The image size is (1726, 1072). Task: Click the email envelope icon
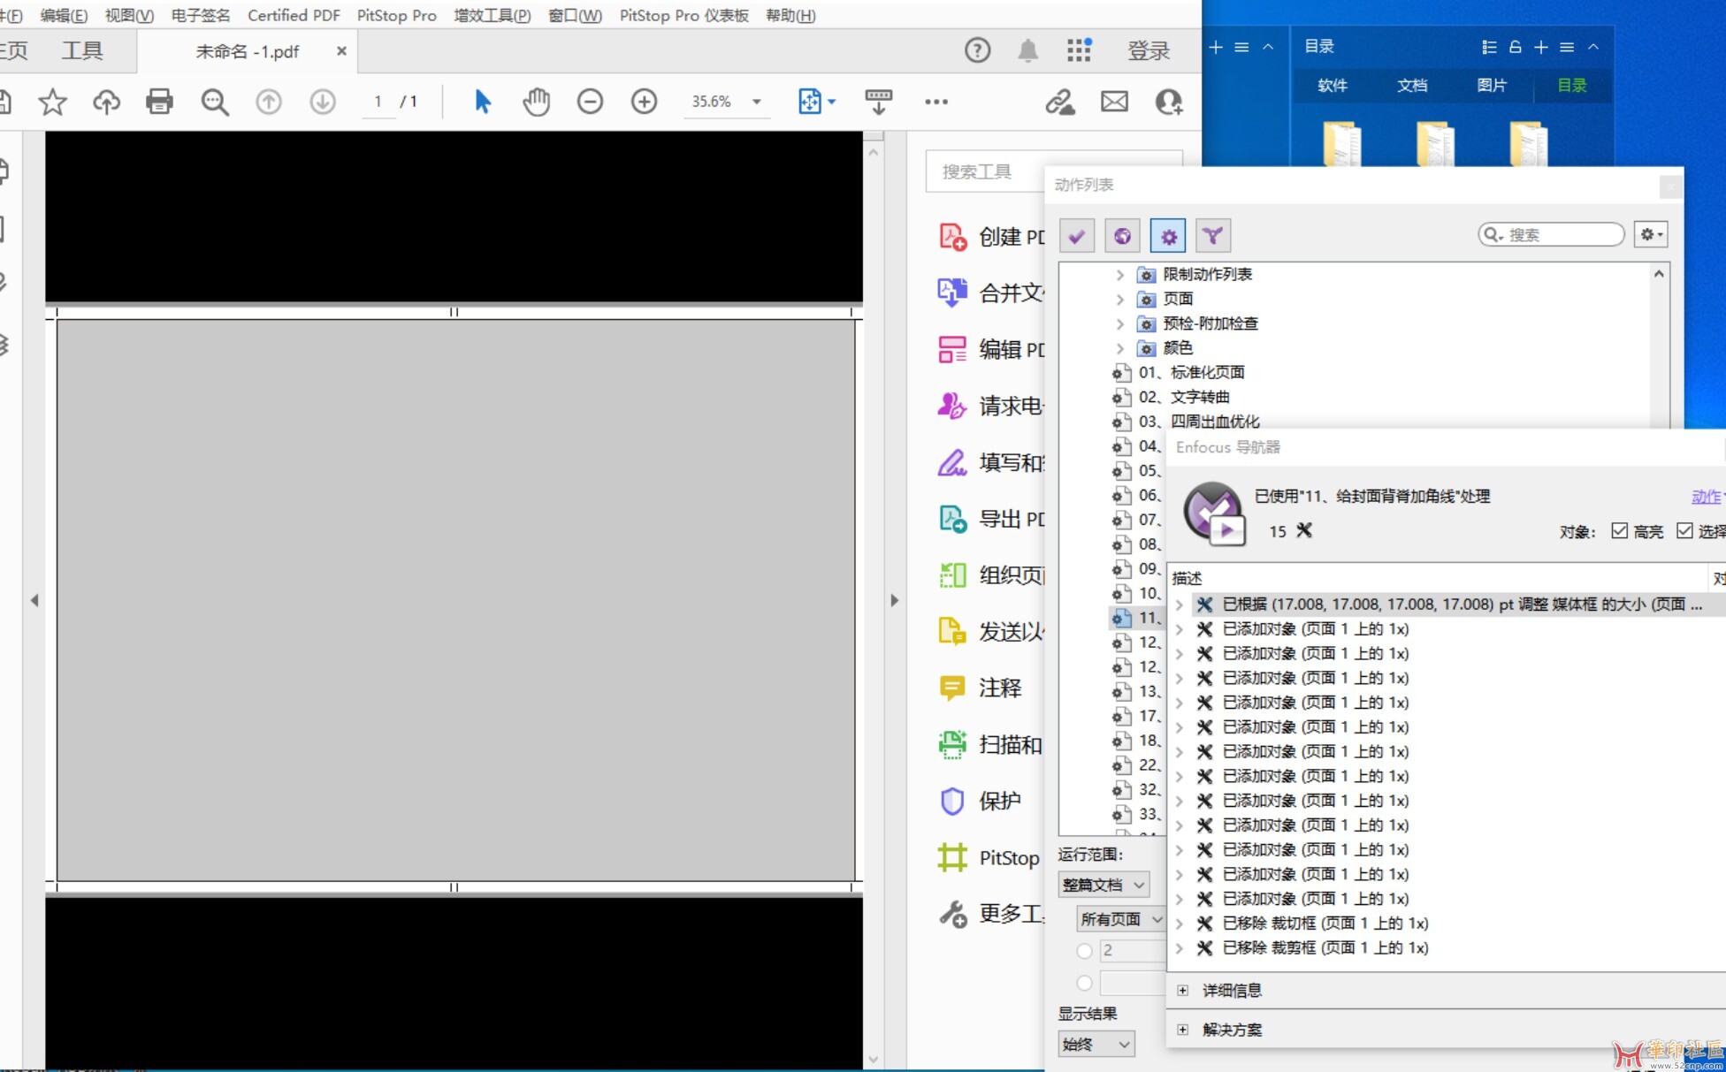1114,102
